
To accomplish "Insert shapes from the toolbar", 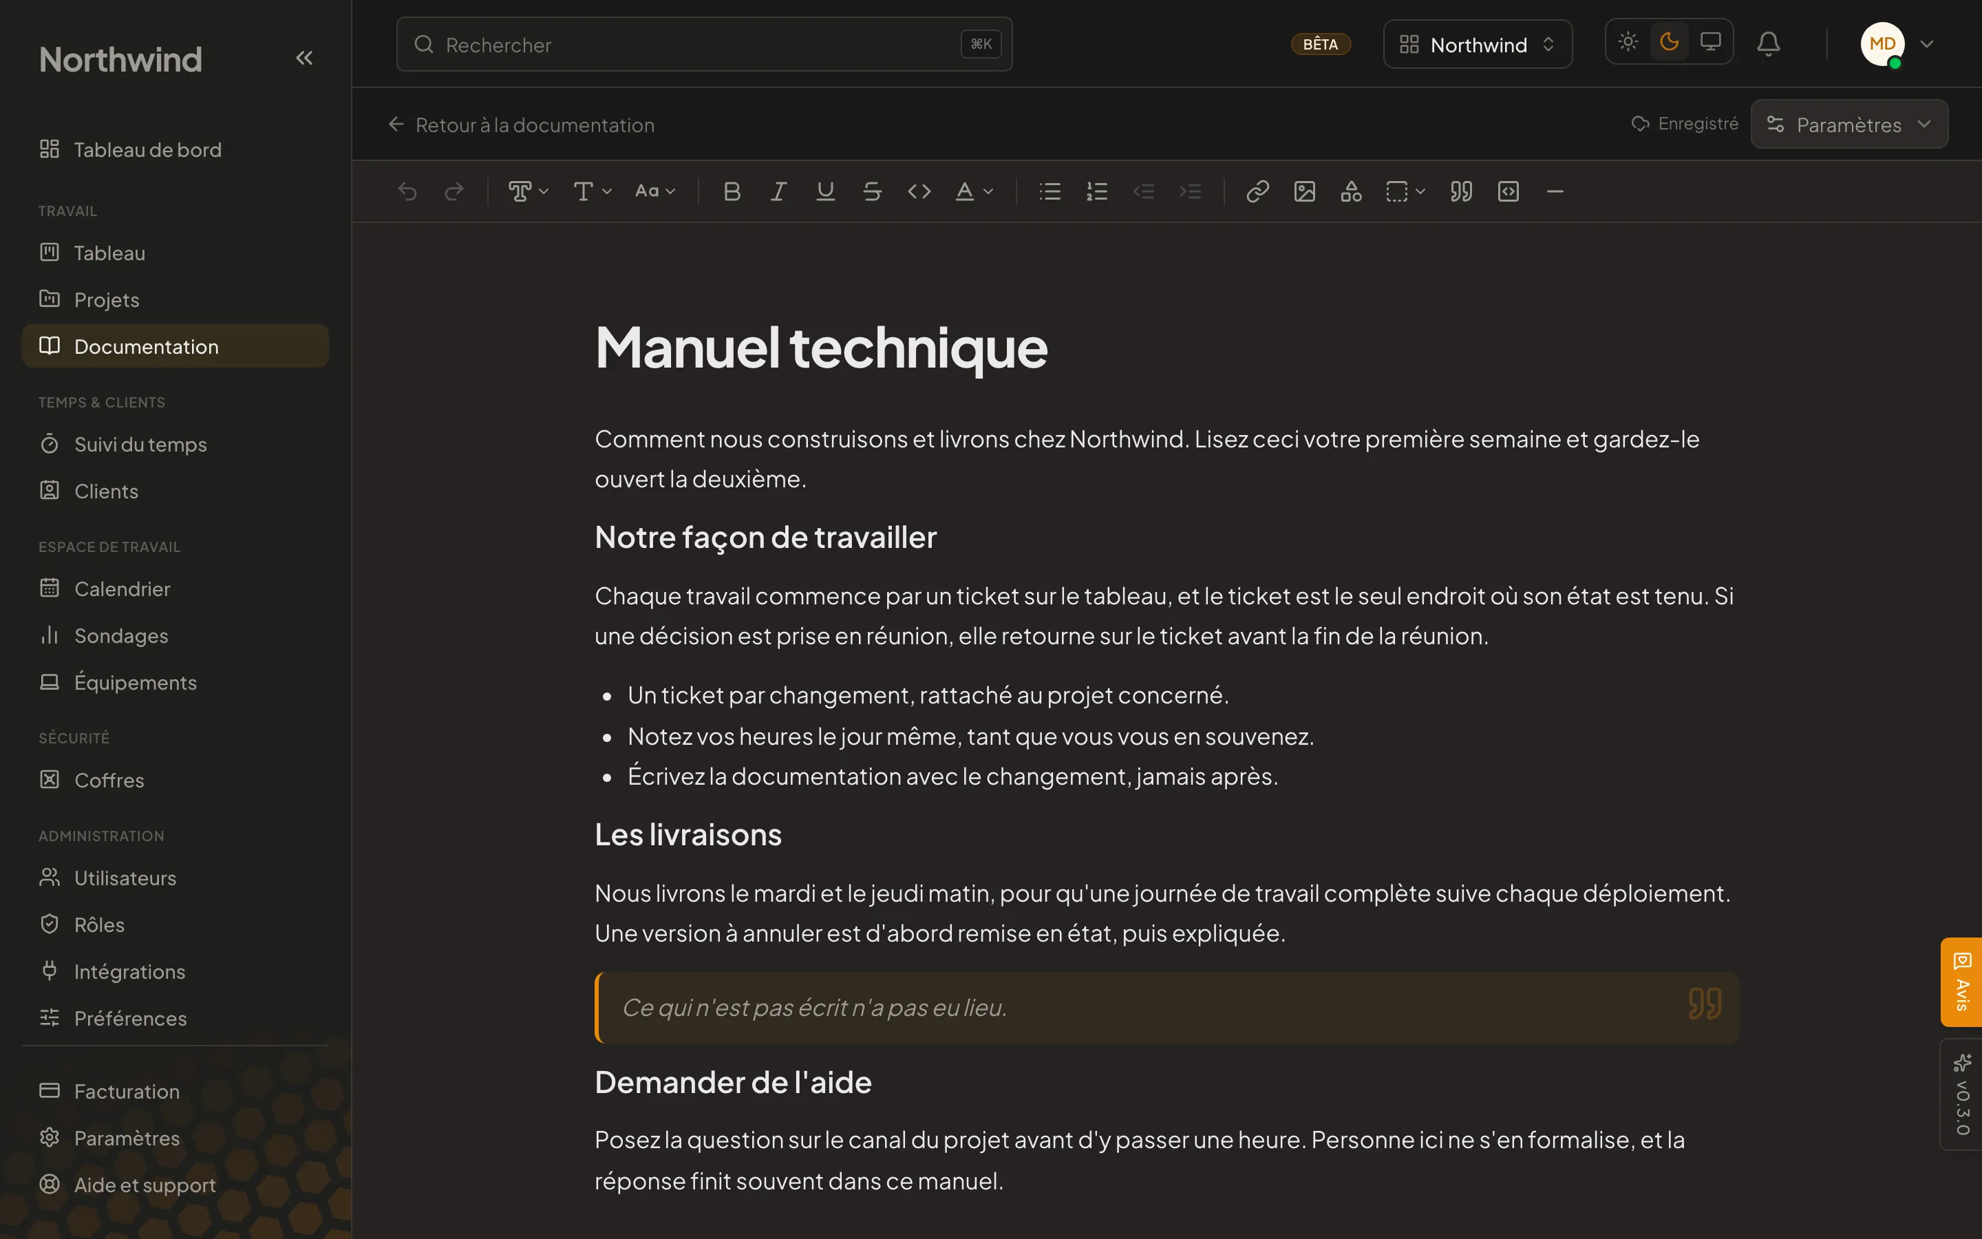I will pyautogui.click(x=1352, y=192).
